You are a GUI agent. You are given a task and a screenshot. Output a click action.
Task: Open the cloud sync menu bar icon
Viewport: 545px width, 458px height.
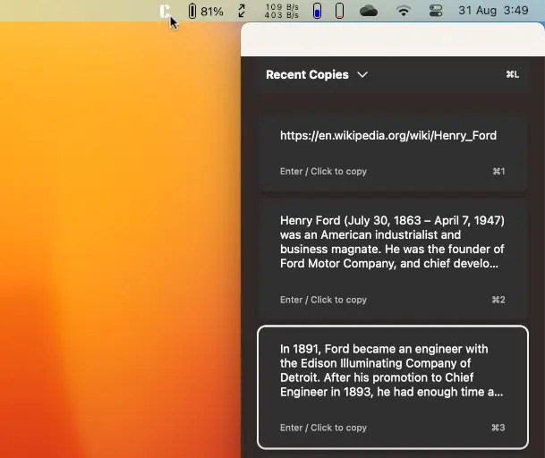(x=369, y=11)
